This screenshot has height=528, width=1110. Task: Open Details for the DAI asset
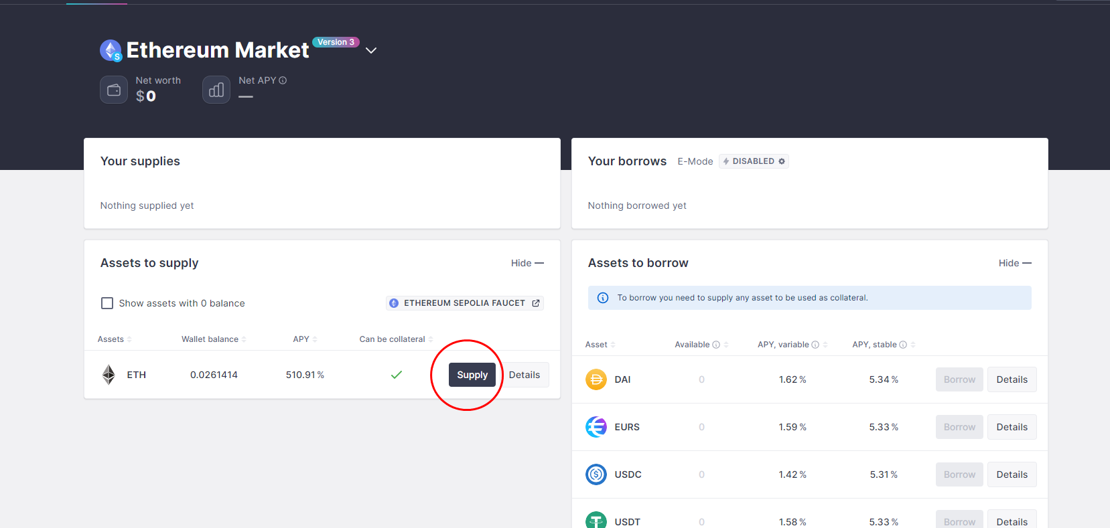(1012, 379)
